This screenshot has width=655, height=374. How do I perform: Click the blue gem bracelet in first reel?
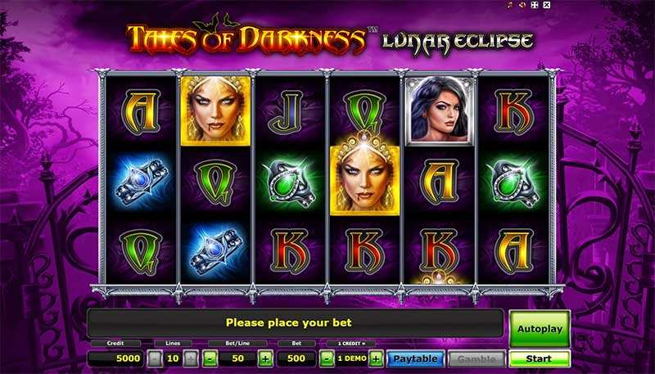coord(141,181)
